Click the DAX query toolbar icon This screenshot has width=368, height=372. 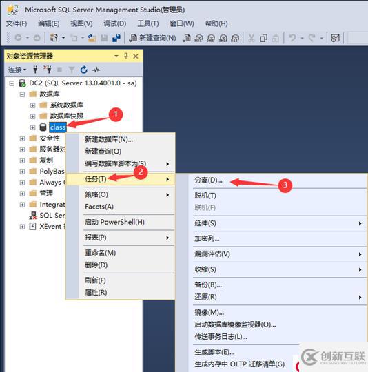pyautogui.click(x=235, y=38)
